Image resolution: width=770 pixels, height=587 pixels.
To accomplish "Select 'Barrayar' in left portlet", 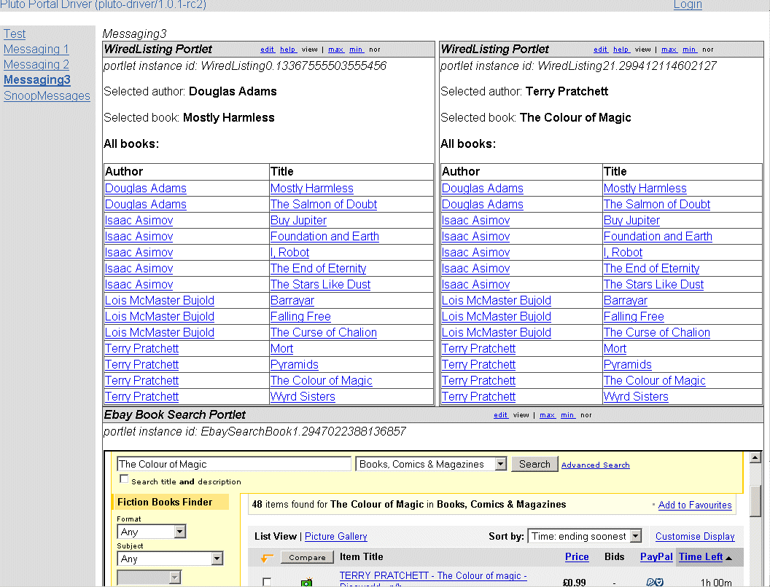I will [292, 301].
